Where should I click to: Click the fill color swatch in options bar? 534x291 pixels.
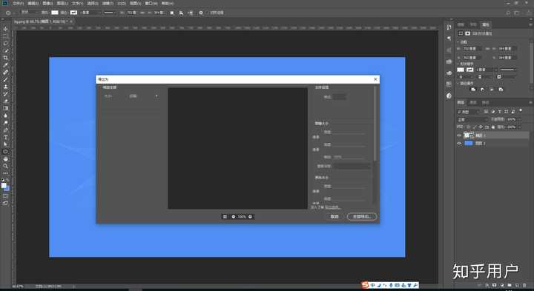[x=55, y=13]
